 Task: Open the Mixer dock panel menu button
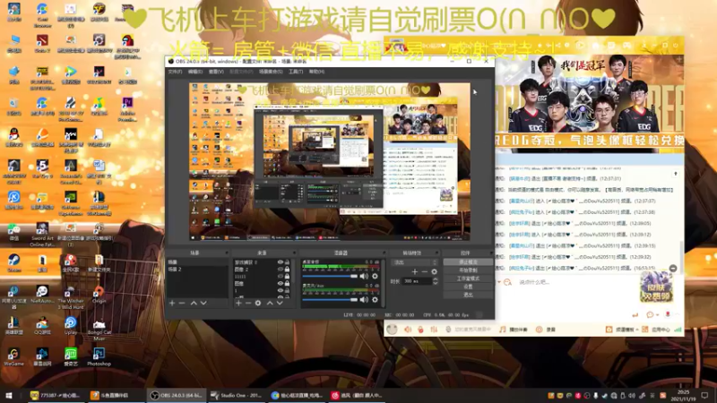384,253
